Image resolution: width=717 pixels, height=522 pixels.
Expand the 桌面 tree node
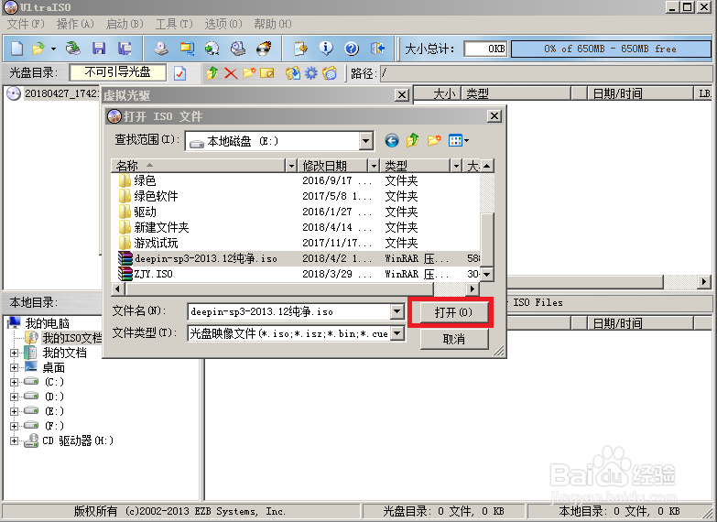click(x=14, y=368)
